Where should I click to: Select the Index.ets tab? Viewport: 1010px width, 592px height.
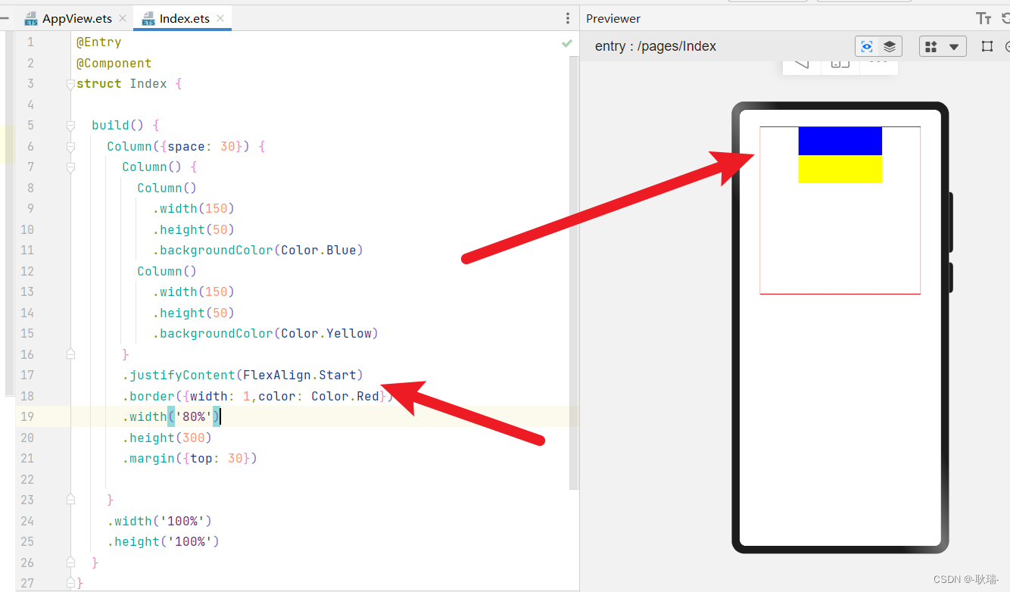184,18
